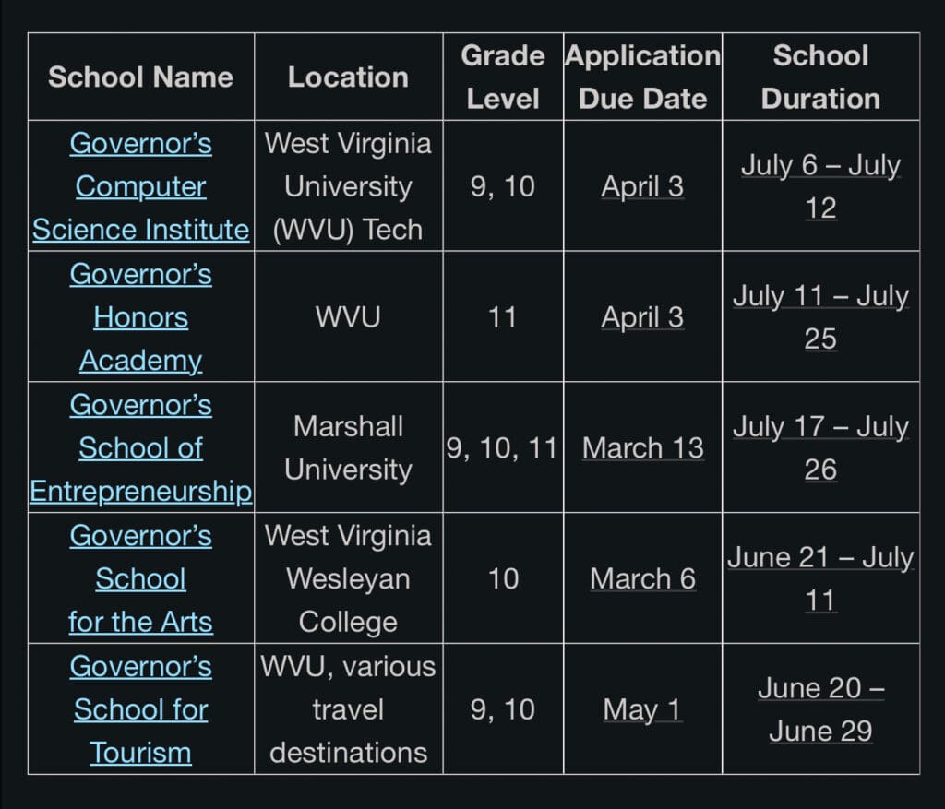The image size is (945, 809).
Task: Click the Marshall University location cell
Action: pyautogui.click(x=348, y=448)
